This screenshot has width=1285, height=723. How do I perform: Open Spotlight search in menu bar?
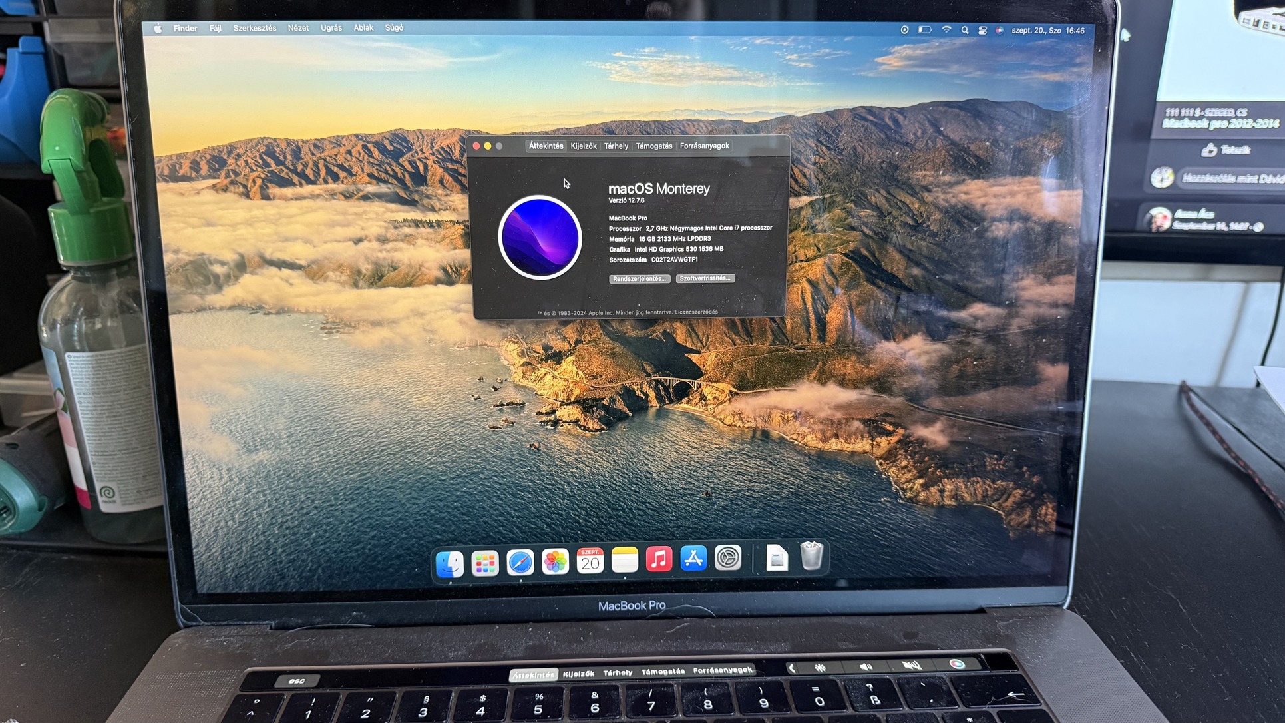point(965,30)
